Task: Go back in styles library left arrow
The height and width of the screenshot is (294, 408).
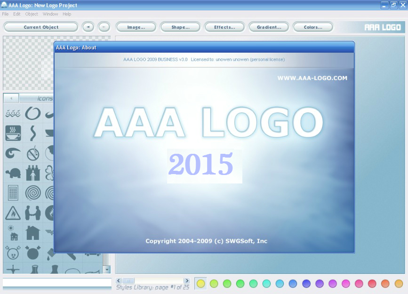Action: tap(119, 280)
